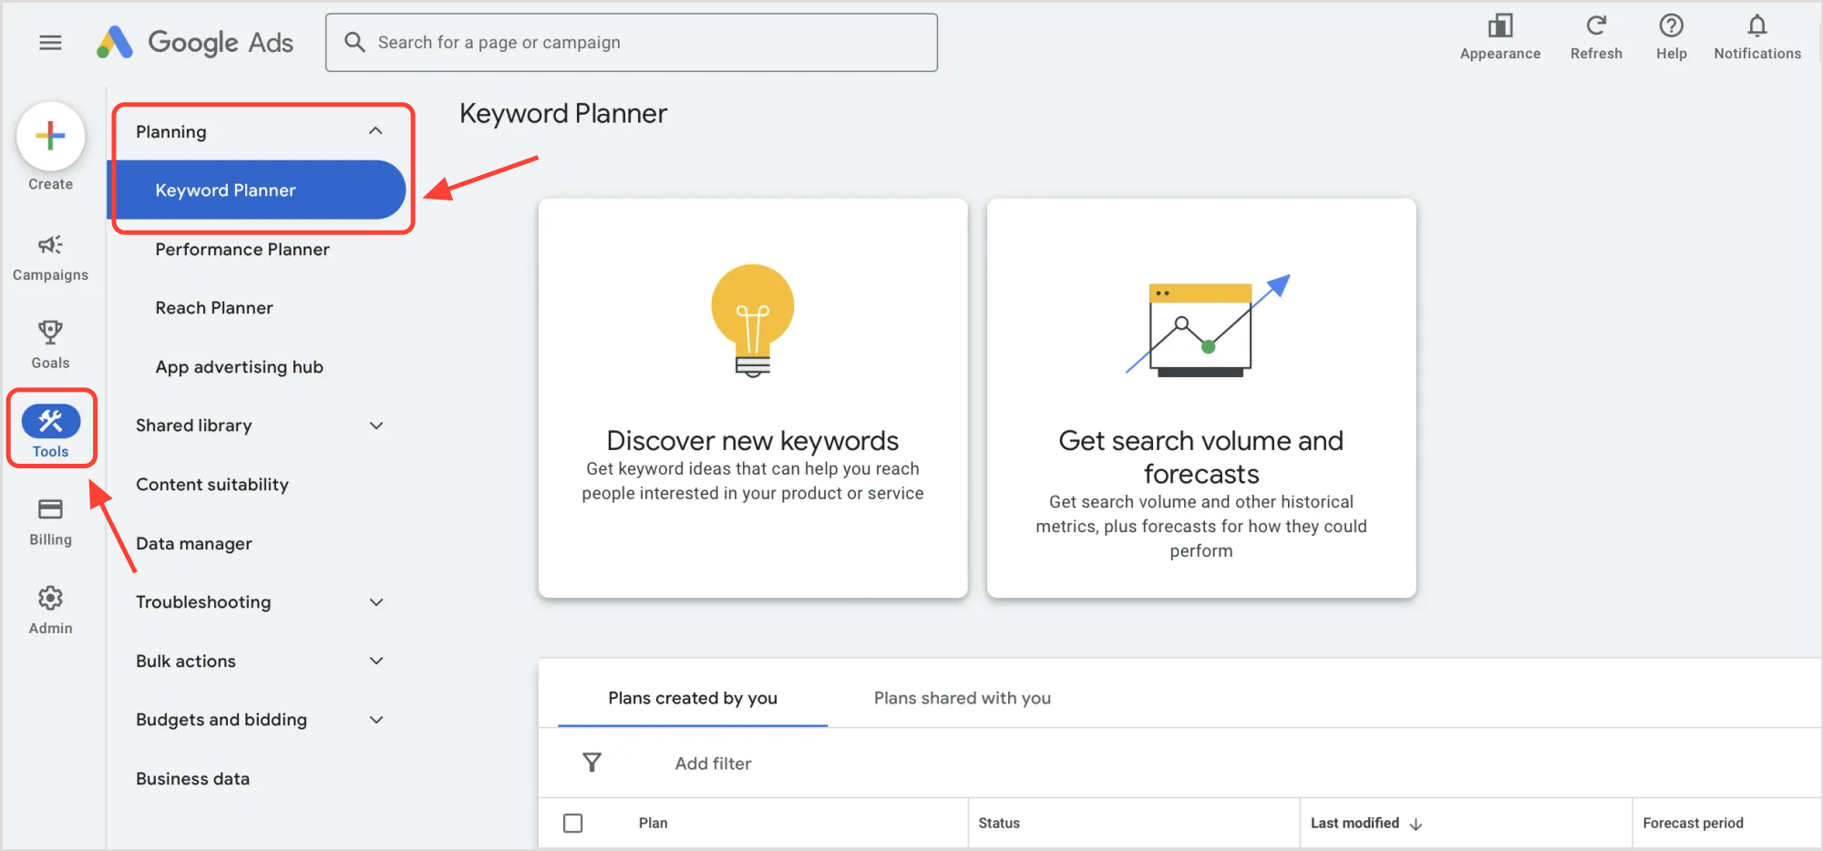The image size is (1823, 851).
Task: Open Data manager
Action: click(x=194, y=543)
